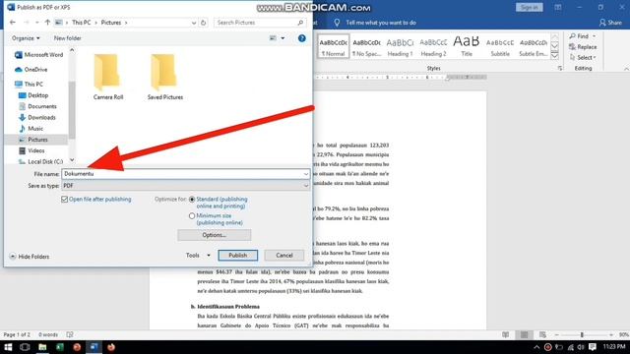Go back with the dialog's back arrow
The width and height of the screenshot is (630, 354).
pyautogui.click(x=13, y=23)
